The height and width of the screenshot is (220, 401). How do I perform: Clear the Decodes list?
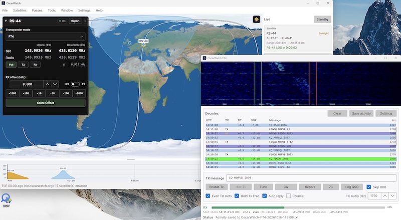pos(337,113)
